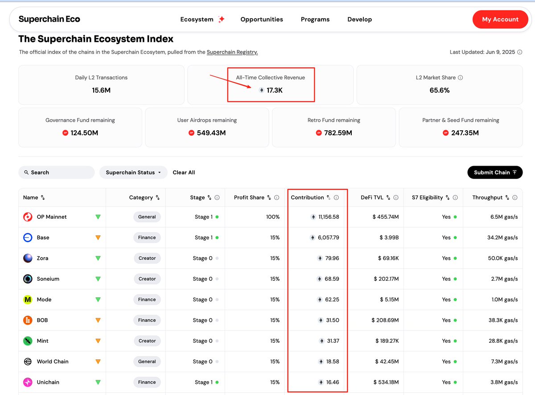535x395 pixels.
Task: Click Clear All filters
Action: pyautogui.click(x=184, y=172)
